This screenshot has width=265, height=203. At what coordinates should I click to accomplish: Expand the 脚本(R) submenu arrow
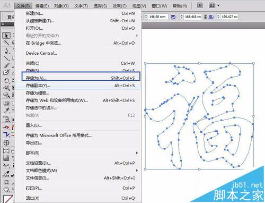(137, 153)
